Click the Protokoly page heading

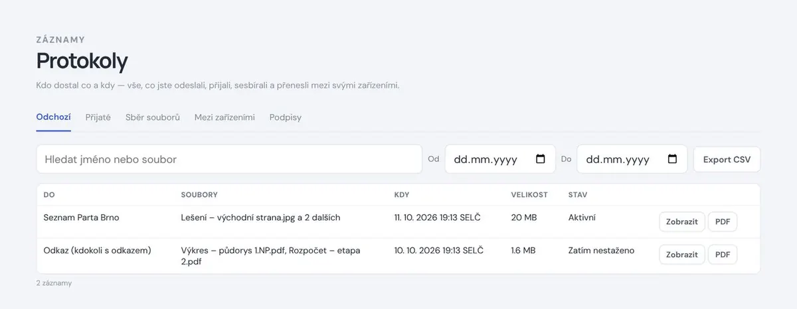[x=82, y=62]
